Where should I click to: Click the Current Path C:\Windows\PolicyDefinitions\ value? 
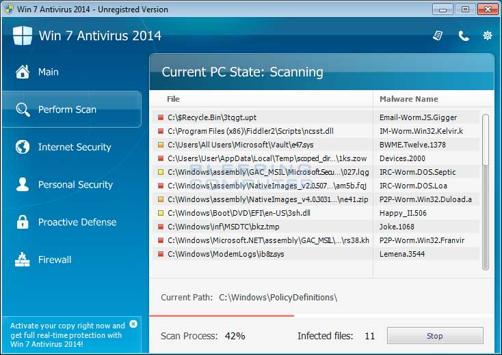(278, 298)
